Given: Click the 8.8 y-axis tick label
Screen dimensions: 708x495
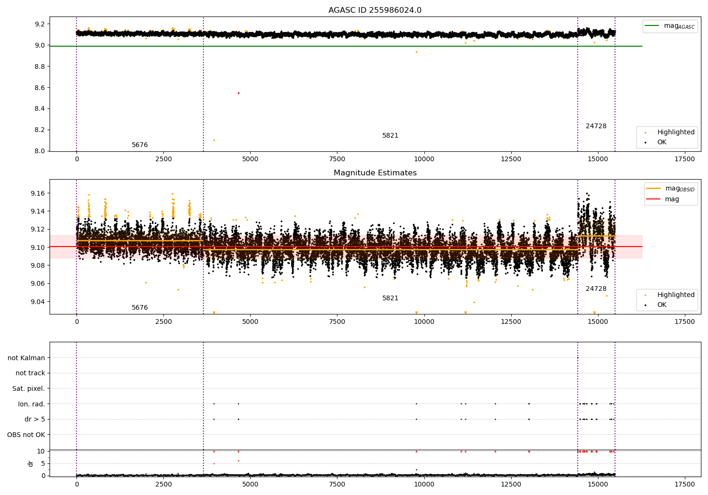Looking at the screenshot, I should [x=40, y=66].
